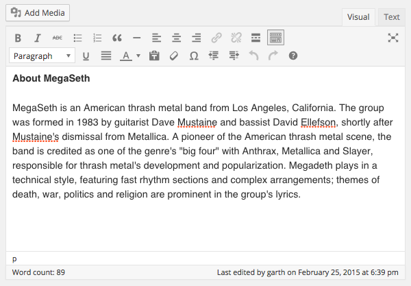This screenshot has height=286, width=411.
Task: Undo the last edit
Action: (x=253, y=56)
